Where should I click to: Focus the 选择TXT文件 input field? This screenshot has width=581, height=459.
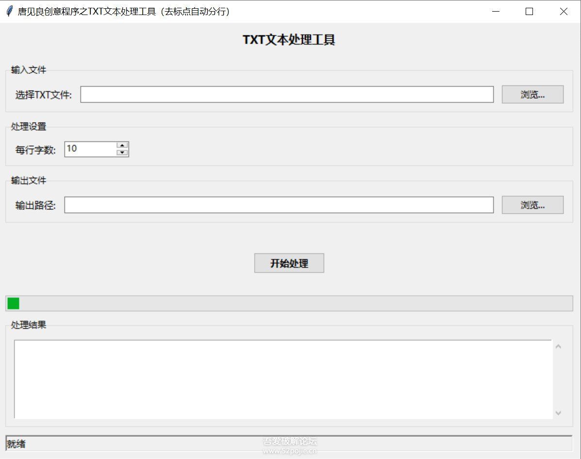pyautogui.click(x=286, y=95)
